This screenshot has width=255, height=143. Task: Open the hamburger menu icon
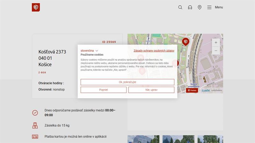[x=209, y=7]
